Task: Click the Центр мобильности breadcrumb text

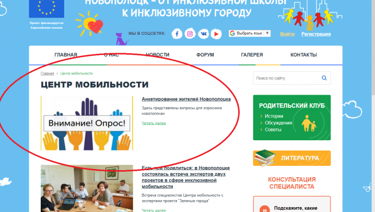Action: (x=76, y=73)
